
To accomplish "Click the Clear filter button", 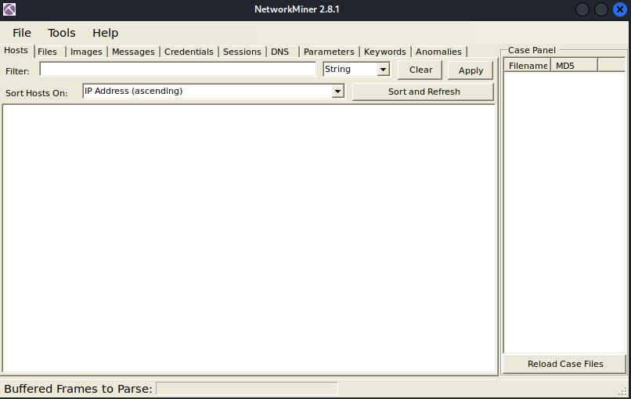I will click(420, 70).
